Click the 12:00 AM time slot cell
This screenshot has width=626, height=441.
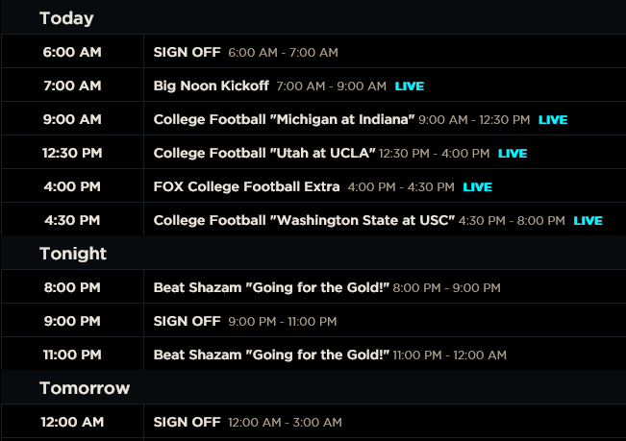pyautogui.click(x=72, y=422)
